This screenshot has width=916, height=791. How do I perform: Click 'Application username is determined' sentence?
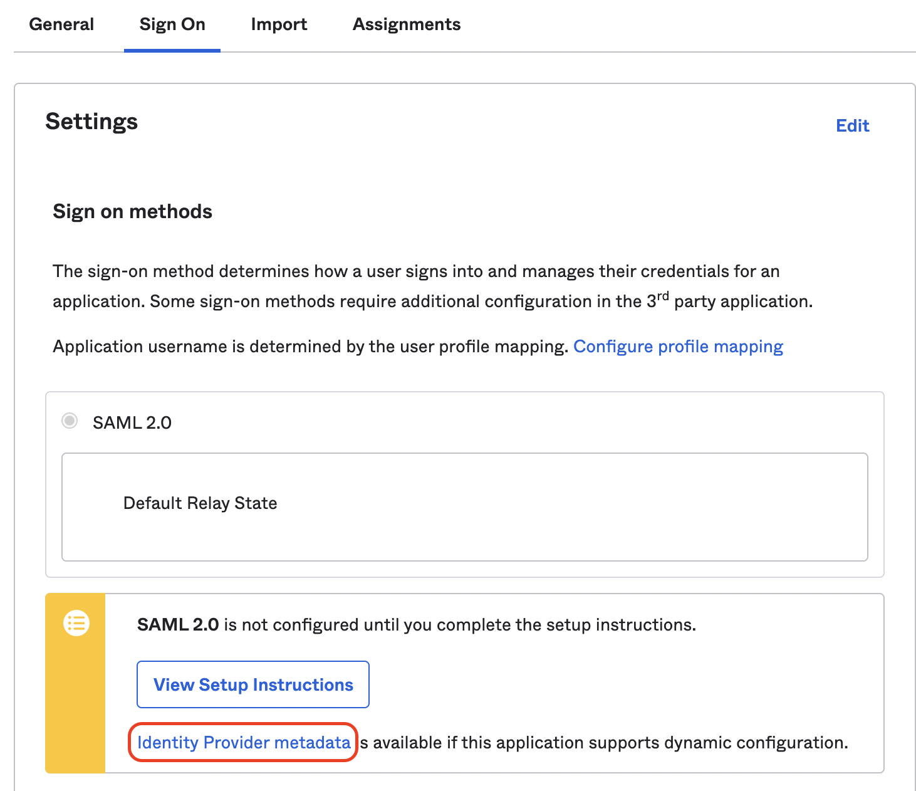click(x=310, y=347)
